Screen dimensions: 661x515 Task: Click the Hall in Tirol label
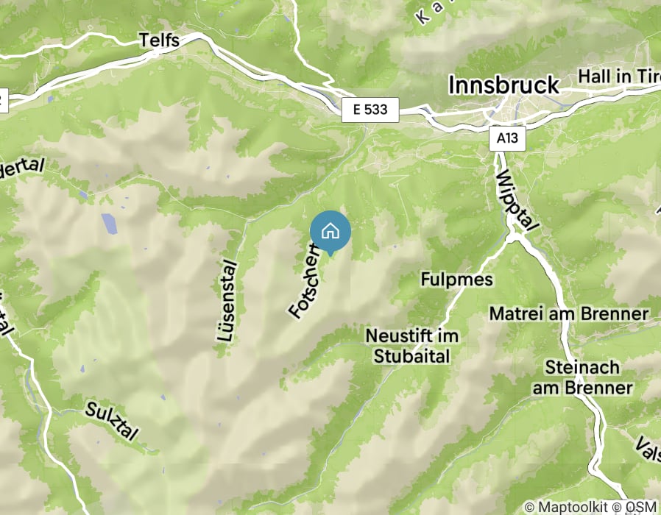tap(619, 77)
